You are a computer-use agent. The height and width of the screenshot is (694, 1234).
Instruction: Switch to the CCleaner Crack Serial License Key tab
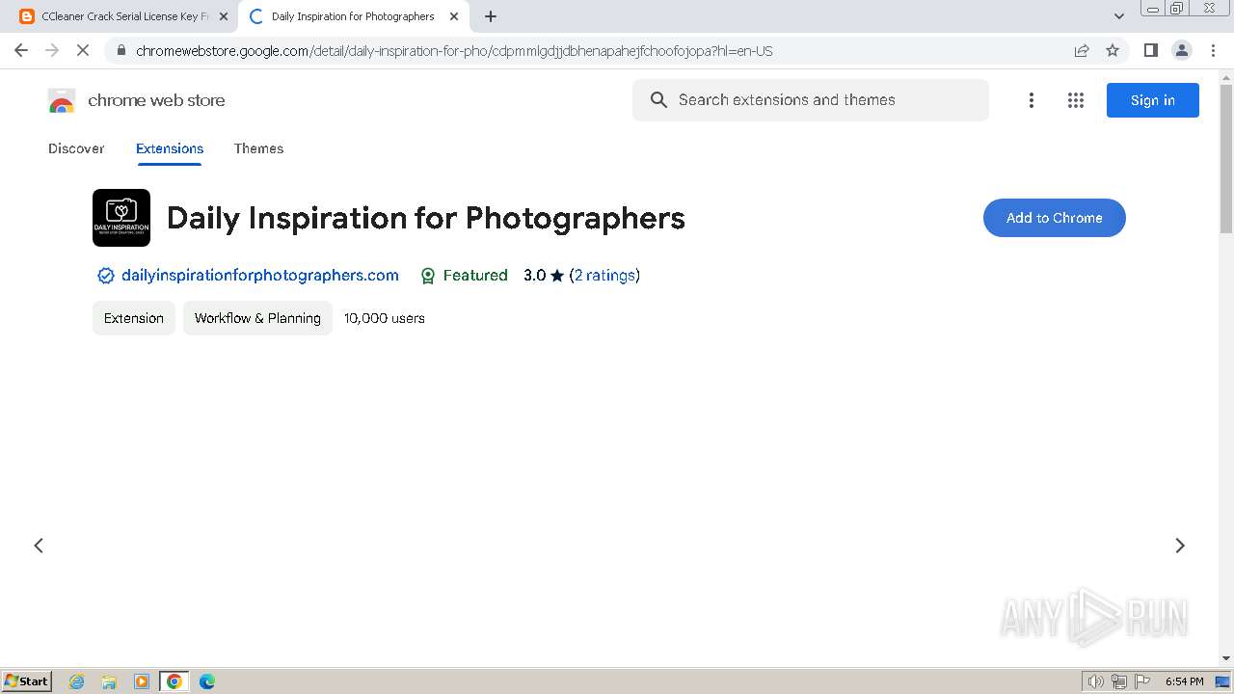(x=125, y=16)
